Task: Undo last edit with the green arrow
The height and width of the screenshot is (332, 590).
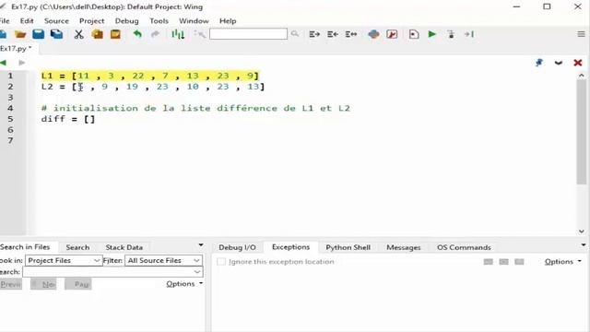Action: [x=137, y=34]
